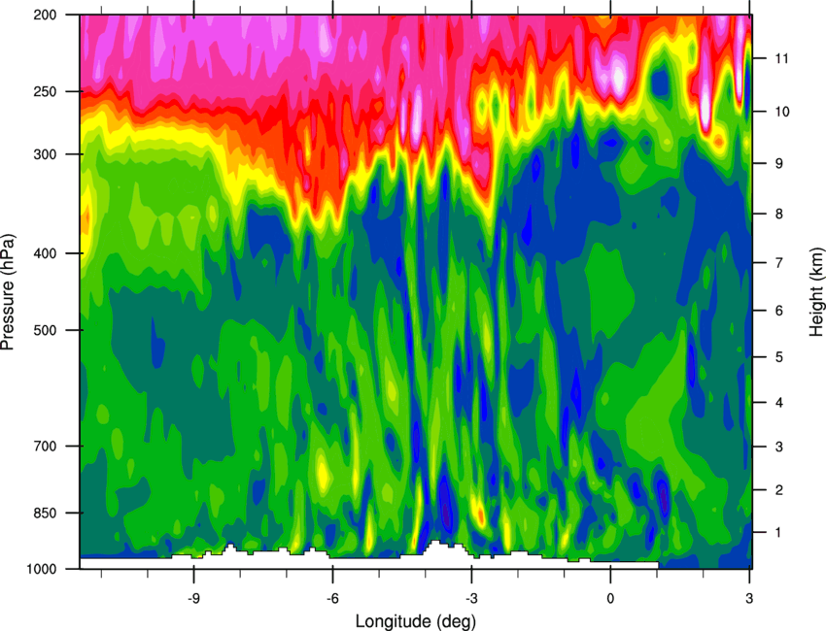Pick the 5 km height label

(778, 357)
